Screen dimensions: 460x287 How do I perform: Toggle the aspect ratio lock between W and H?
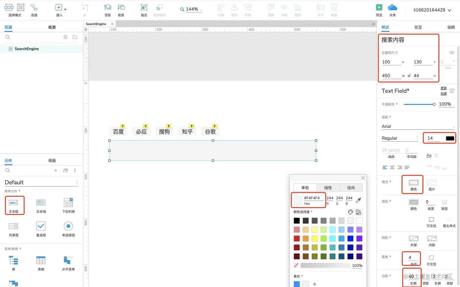pyautogui.click(x=409, y=75)
